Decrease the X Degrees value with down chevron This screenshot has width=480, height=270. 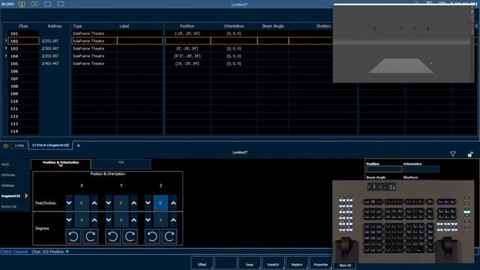click(69, 220)
